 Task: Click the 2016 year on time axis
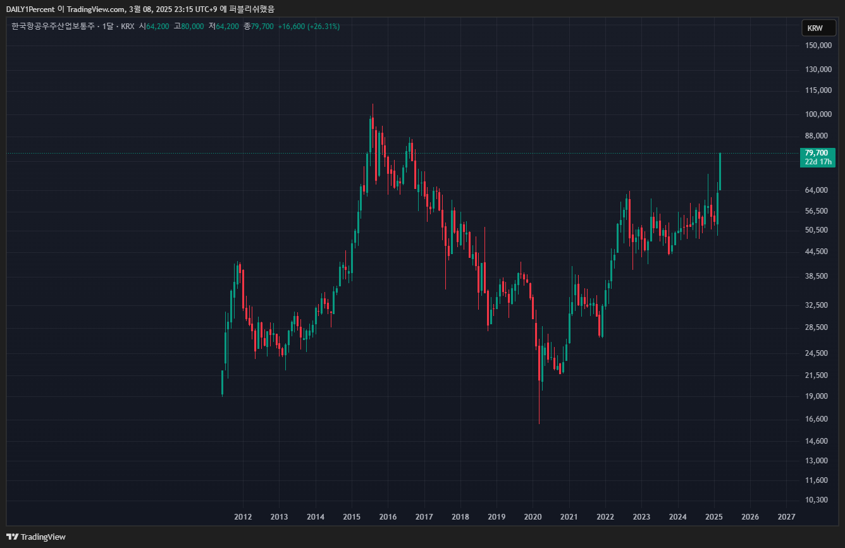click(388, 517)
